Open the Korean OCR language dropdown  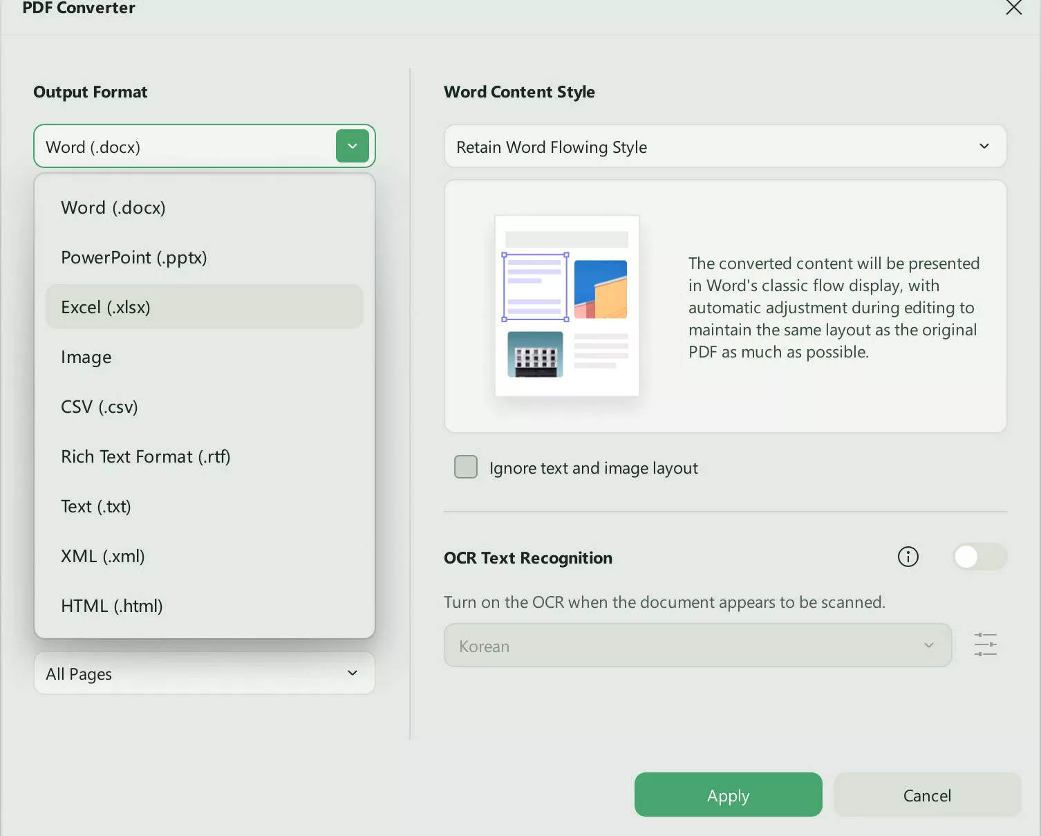point(697,645)
